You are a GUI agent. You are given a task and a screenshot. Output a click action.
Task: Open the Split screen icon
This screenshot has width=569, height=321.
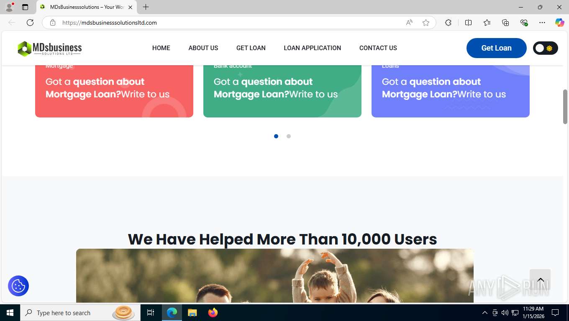click(468, 23)
